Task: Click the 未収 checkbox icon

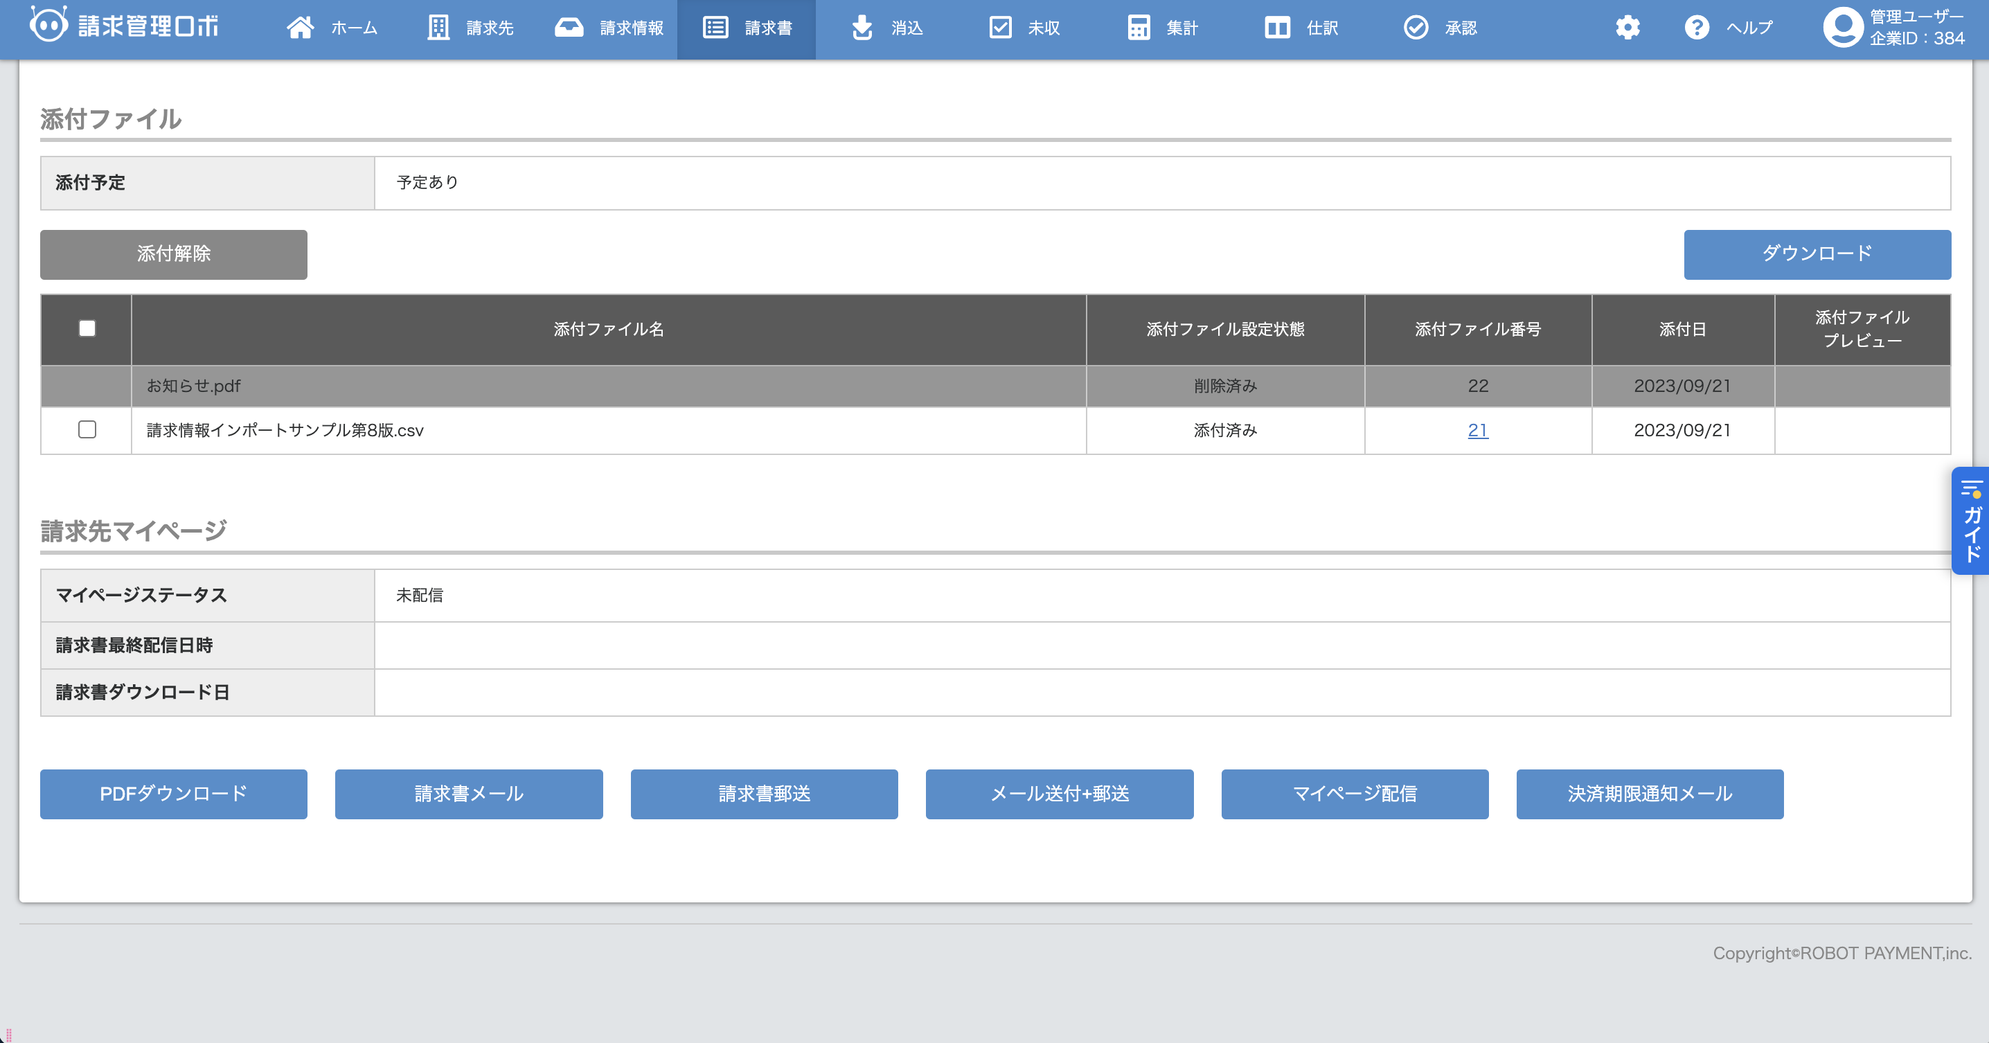Action: pos(1000,28)
